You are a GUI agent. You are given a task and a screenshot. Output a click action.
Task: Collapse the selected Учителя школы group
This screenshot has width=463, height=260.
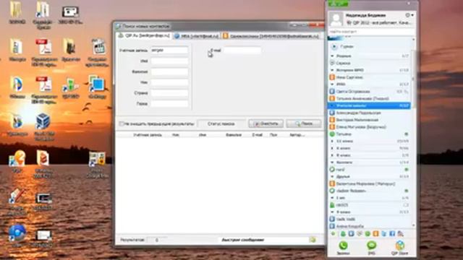coord(332,105)
